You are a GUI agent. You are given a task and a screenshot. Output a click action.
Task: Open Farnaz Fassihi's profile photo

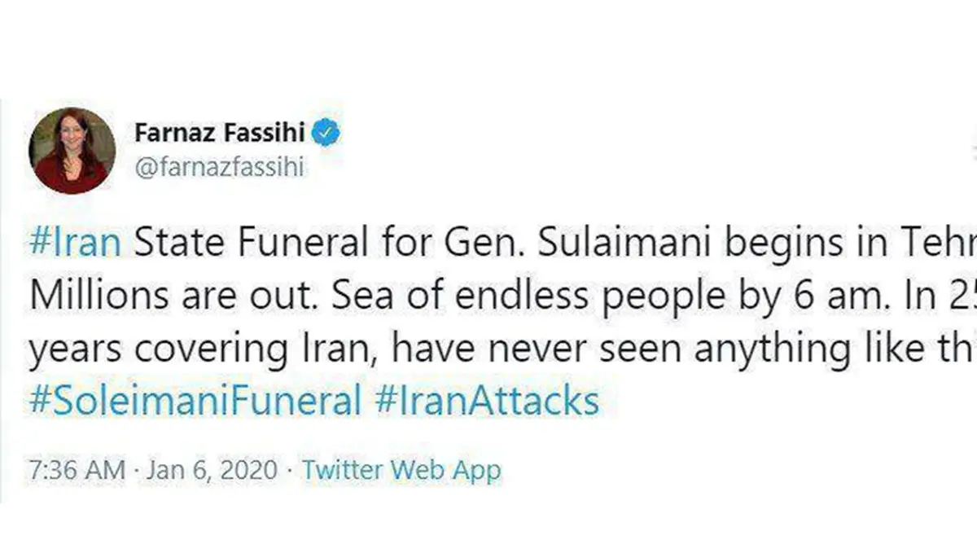click(72, 151)
